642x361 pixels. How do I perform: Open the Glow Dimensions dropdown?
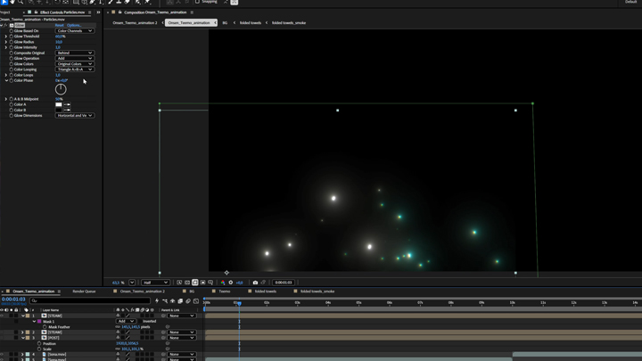[75, 115]
